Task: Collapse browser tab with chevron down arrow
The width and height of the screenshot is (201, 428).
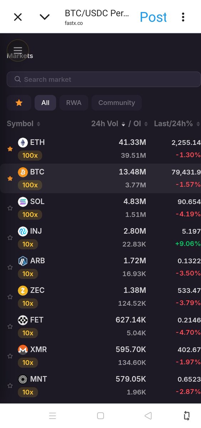Action: 45,17
